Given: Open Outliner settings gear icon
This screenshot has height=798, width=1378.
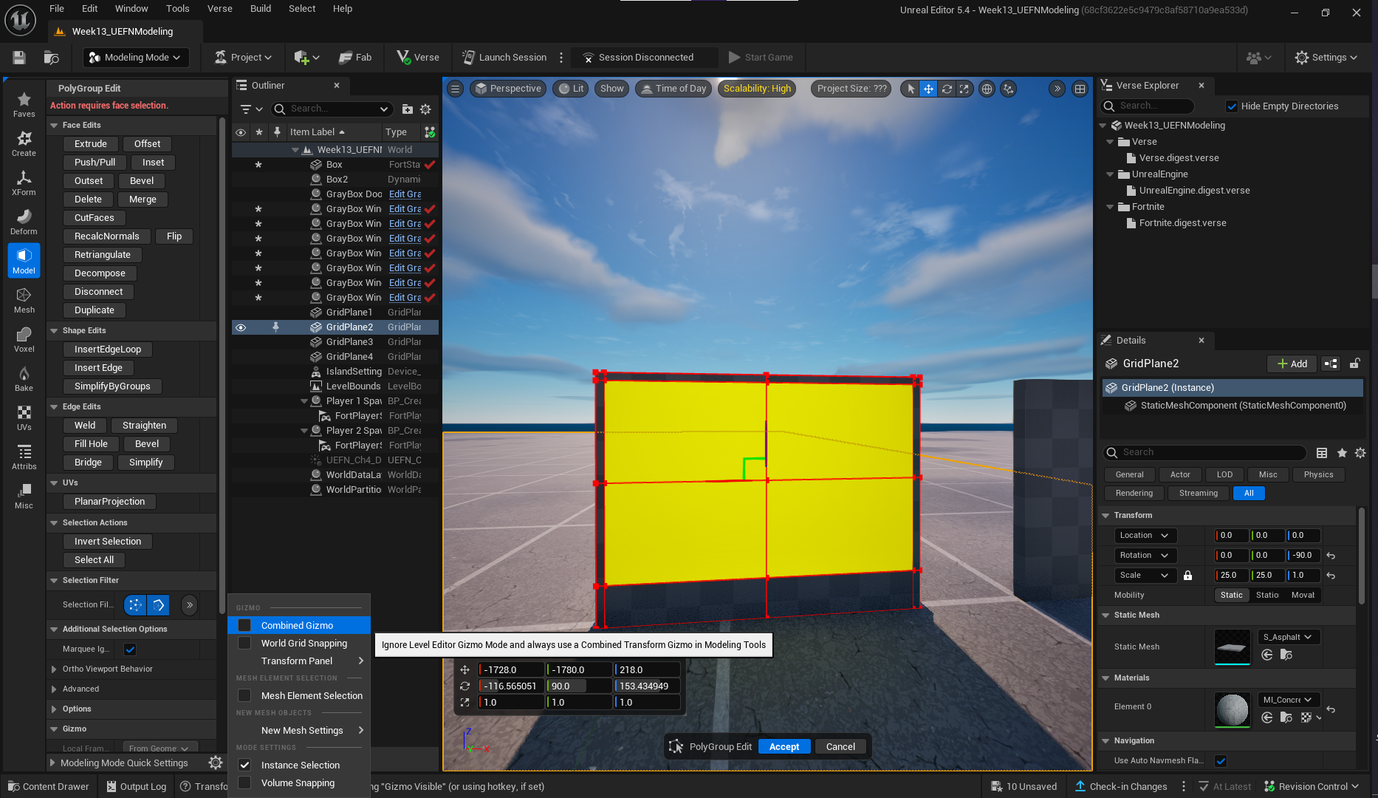Looking at the screenshot, I should 425,109.
